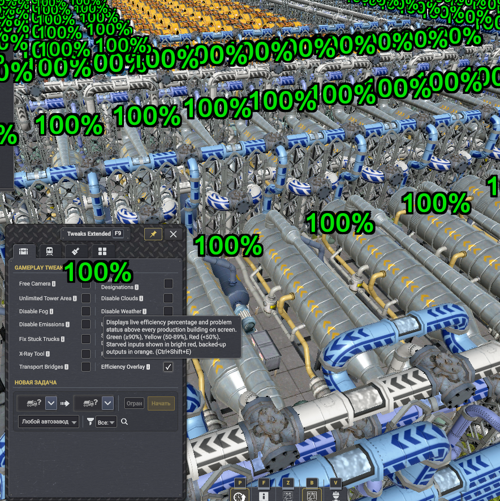Open the info tool with F hotkey
500x501 pixels.
click(264, 495)
